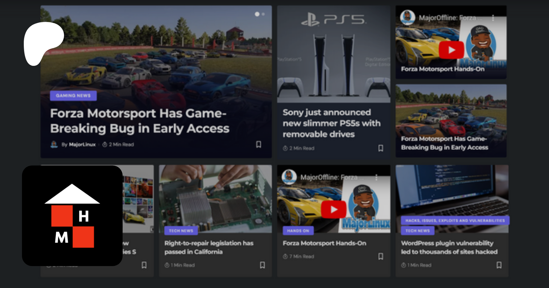Bookmark the Sony slimmer PS5s article
549x288 pixels.
tap(381, 148)
